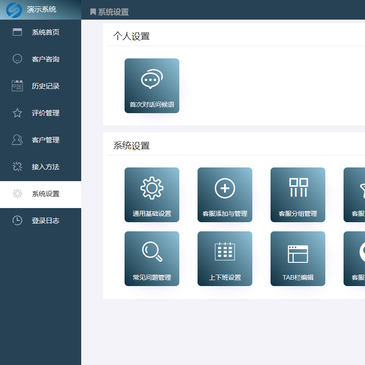Click the chat bubble icon on the greeting card
The image size is (365, 365).
(x=152, y=78)
